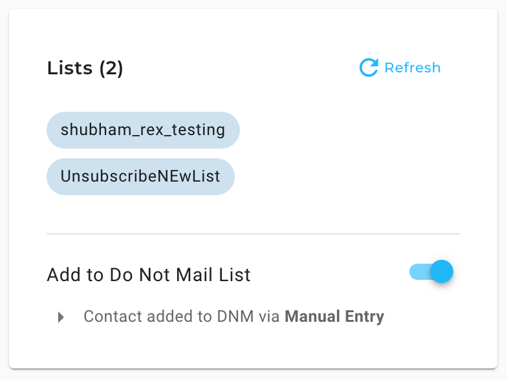Open the UnsubscribeNEwList tag
Viewport: 507px width, 380px height.
click(x=140, y=176)
